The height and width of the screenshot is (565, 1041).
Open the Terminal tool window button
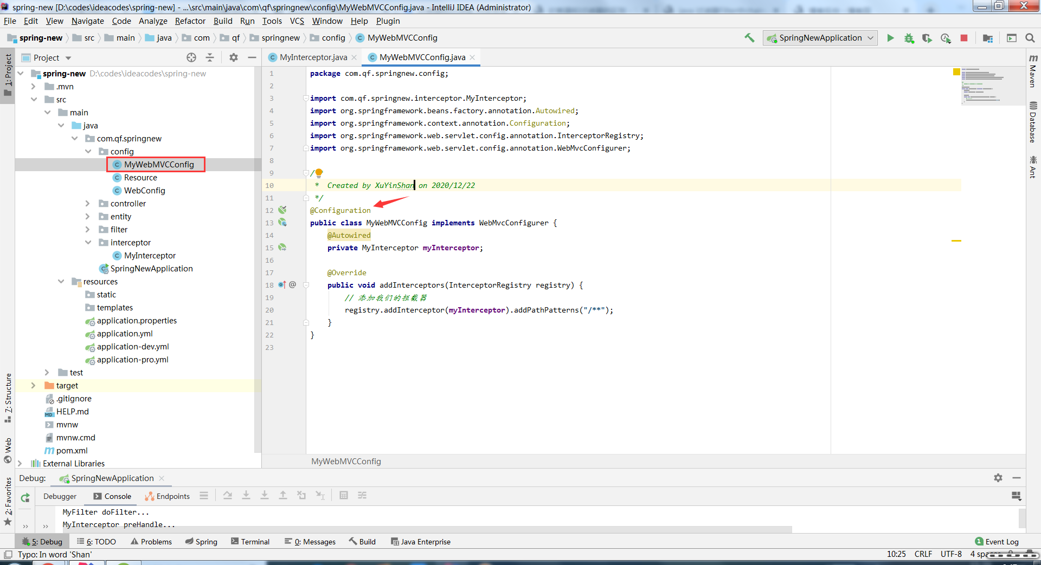click(250, 542)
